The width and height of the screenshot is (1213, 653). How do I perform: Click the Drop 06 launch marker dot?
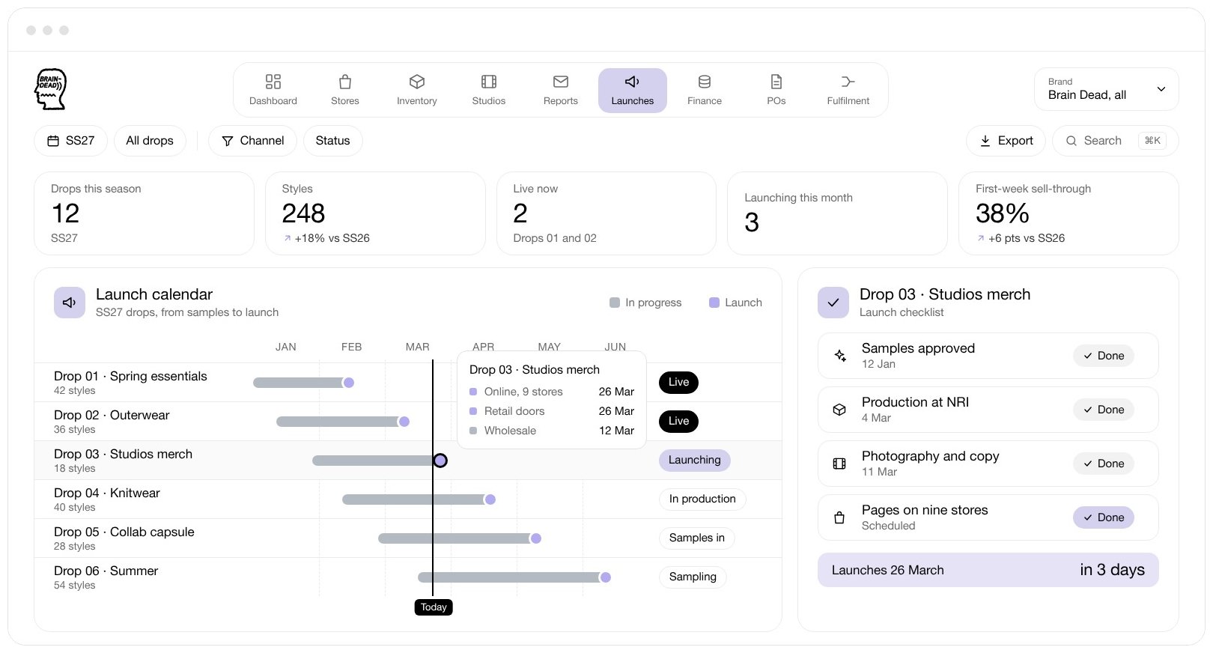pos(606,577)
